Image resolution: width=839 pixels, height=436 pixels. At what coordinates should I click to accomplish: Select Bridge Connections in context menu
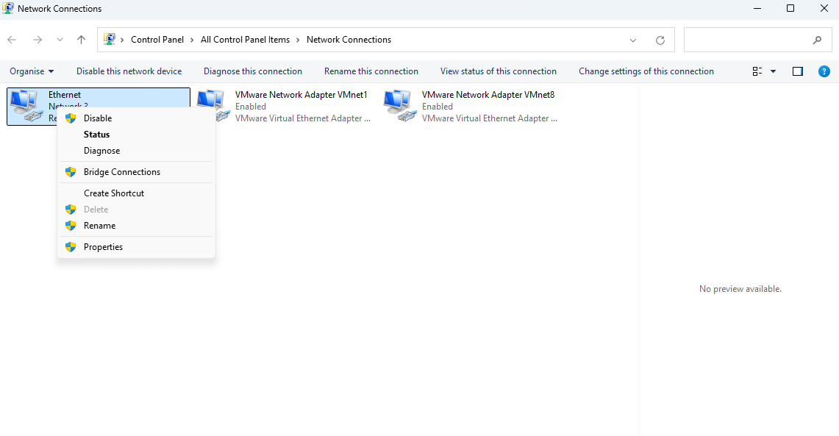[121, 172]
